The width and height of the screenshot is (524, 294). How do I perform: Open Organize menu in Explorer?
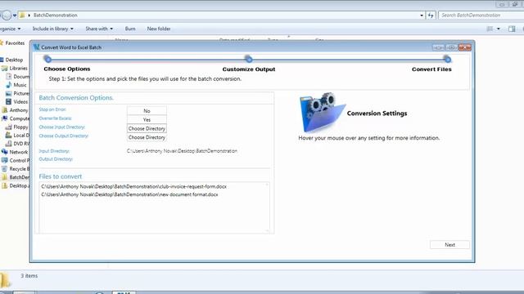tap(10, 29)
